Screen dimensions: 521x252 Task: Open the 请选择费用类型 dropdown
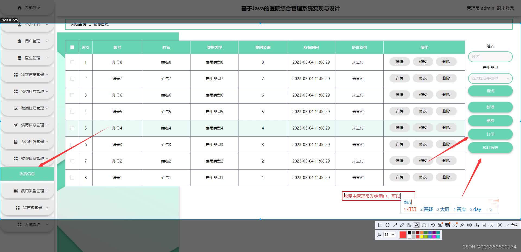[490, 78]
